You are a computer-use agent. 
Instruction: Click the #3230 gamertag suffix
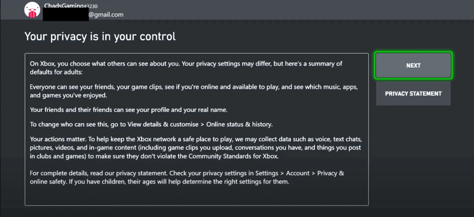[92, 6]
